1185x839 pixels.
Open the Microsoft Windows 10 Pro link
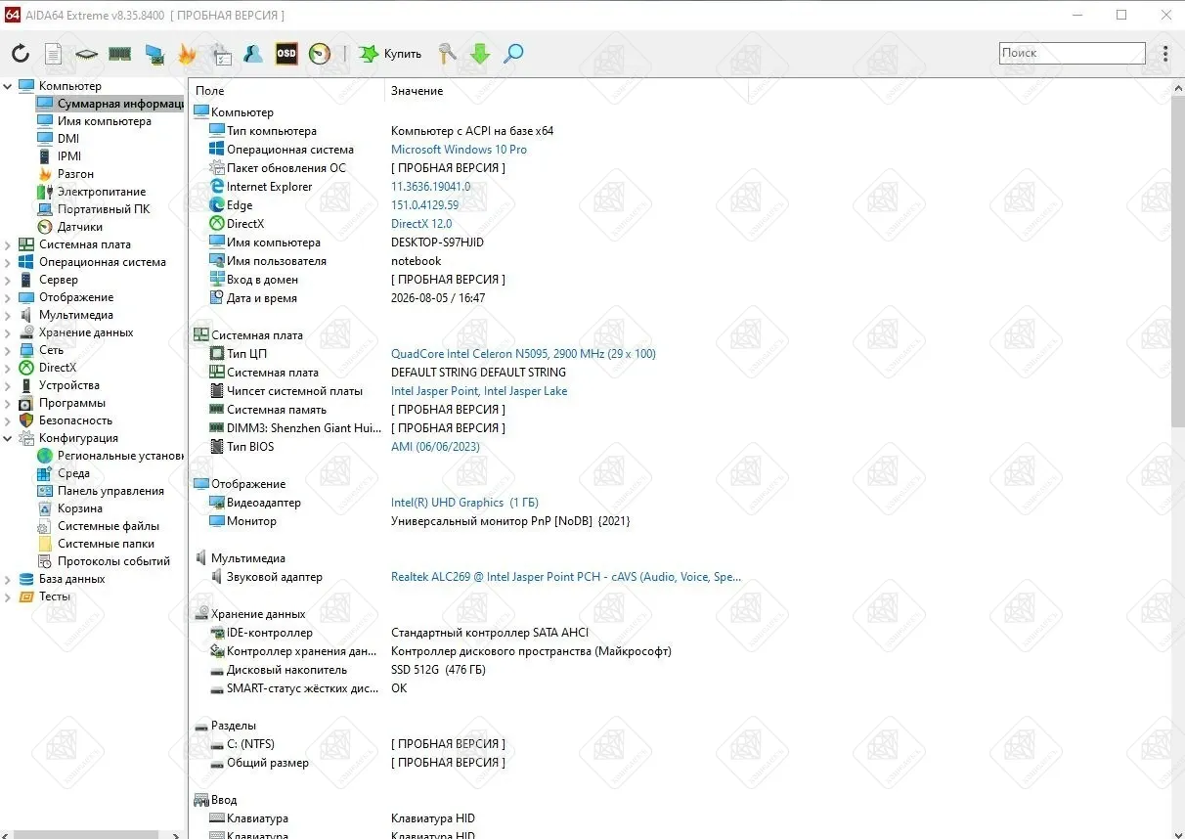pyautogui.click(x=459, y=150)
